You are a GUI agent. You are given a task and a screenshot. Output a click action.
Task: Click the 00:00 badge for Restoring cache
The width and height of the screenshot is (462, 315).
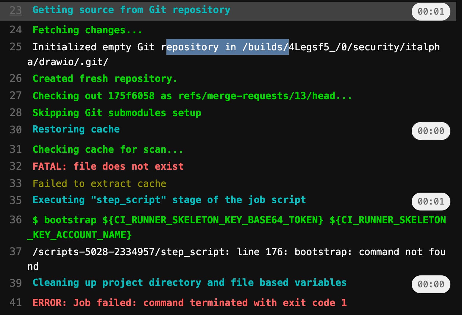pyautogui.click(x=430, y=131)
